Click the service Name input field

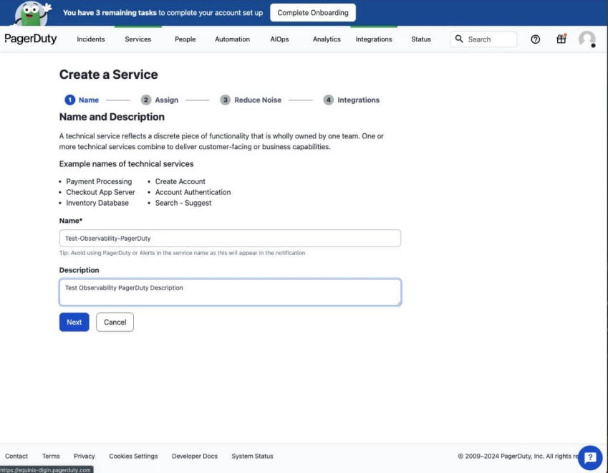tap(230, 238)
